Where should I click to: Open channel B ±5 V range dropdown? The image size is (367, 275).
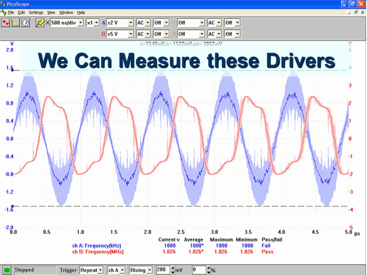pos(131,34)
